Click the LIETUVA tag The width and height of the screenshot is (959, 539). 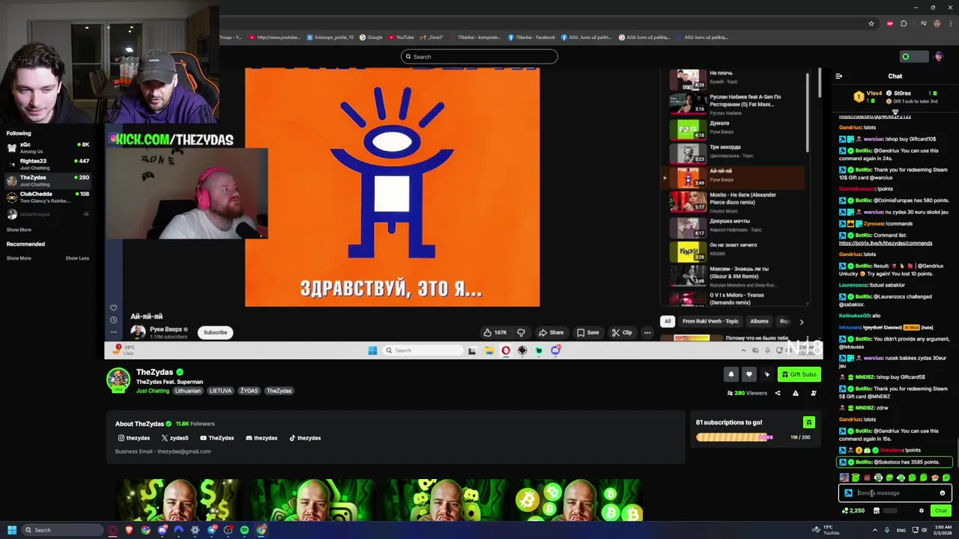(x=220, y=391)
